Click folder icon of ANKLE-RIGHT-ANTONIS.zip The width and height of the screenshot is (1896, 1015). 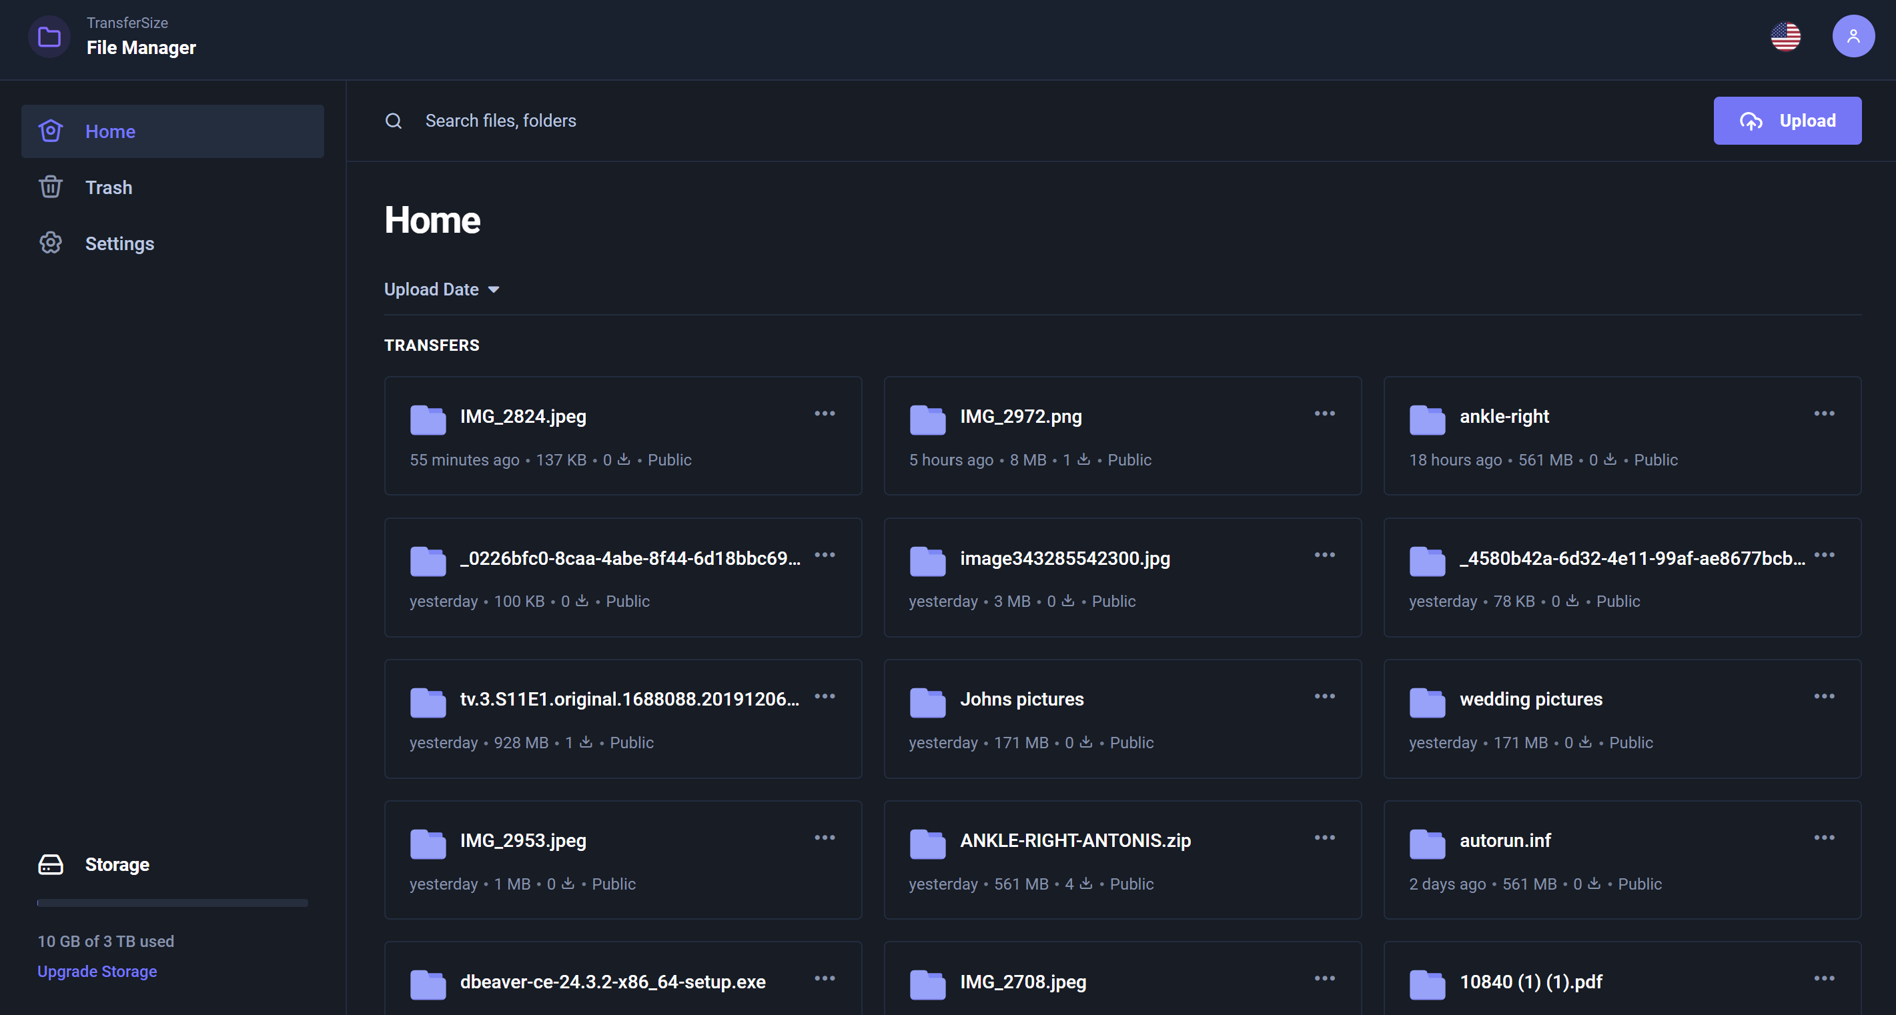tap(927, 843)
